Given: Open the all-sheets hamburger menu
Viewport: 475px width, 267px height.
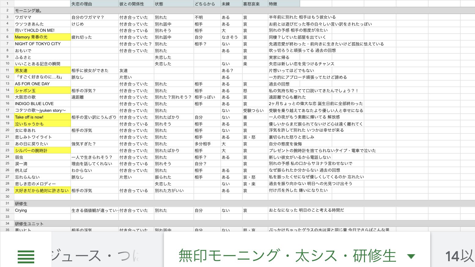Looking at the screenshot, I should (26, 257).
